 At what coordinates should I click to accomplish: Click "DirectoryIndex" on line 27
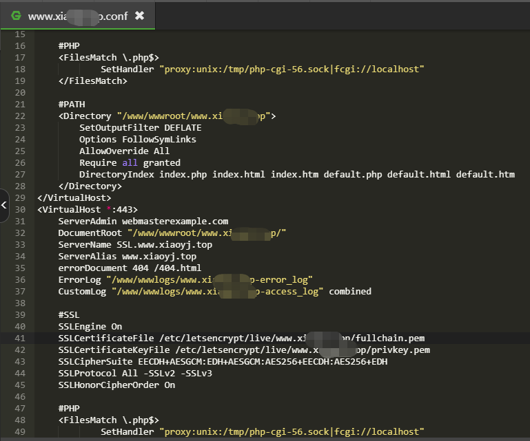click(x=116, y=175)
